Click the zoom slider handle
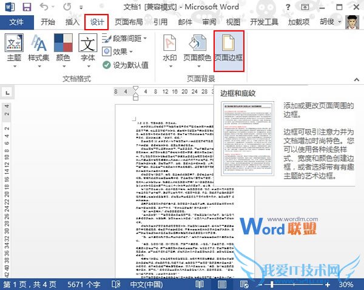This screenshot has width=364, height=290. [272, 284]
